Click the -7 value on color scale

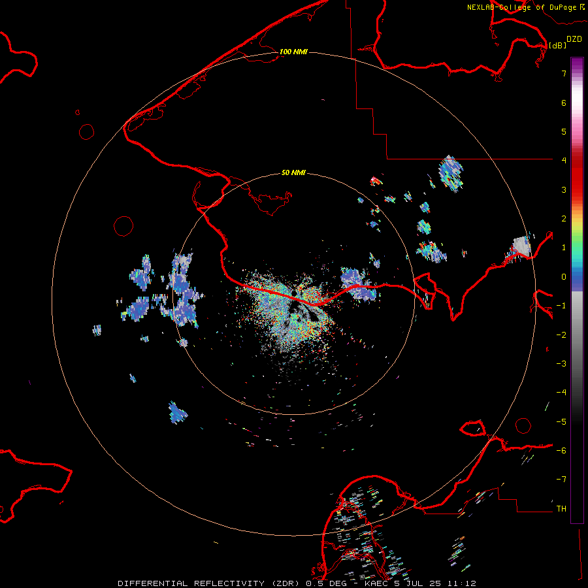(x=561, y=480)
